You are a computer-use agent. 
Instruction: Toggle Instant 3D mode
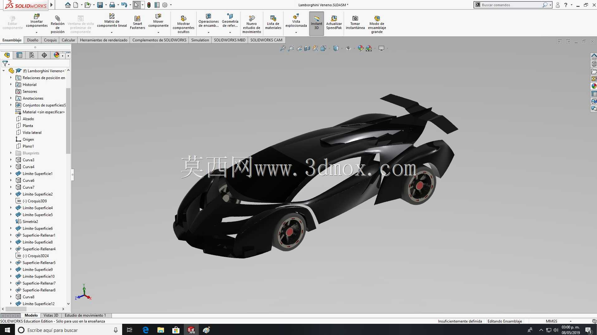(x=317, y=23)
